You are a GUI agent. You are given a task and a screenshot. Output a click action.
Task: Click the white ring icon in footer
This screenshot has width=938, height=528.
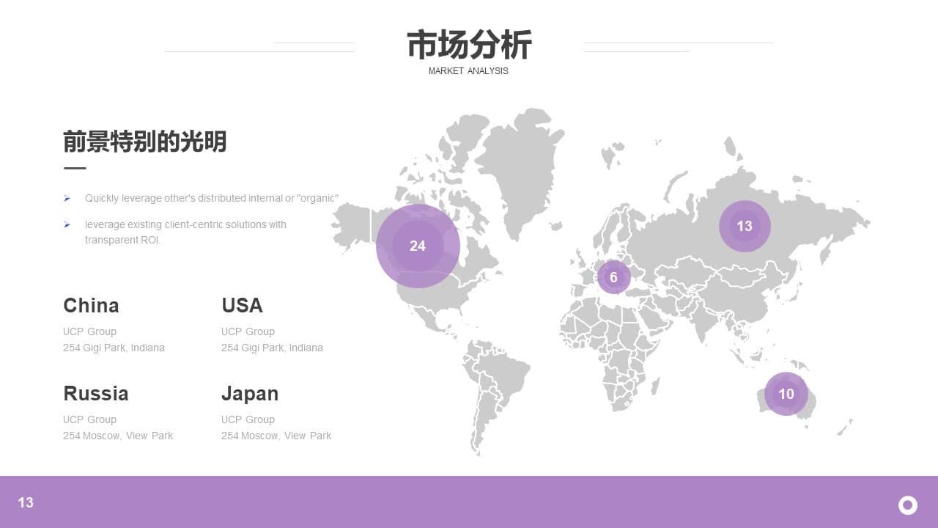coord(908,505)
